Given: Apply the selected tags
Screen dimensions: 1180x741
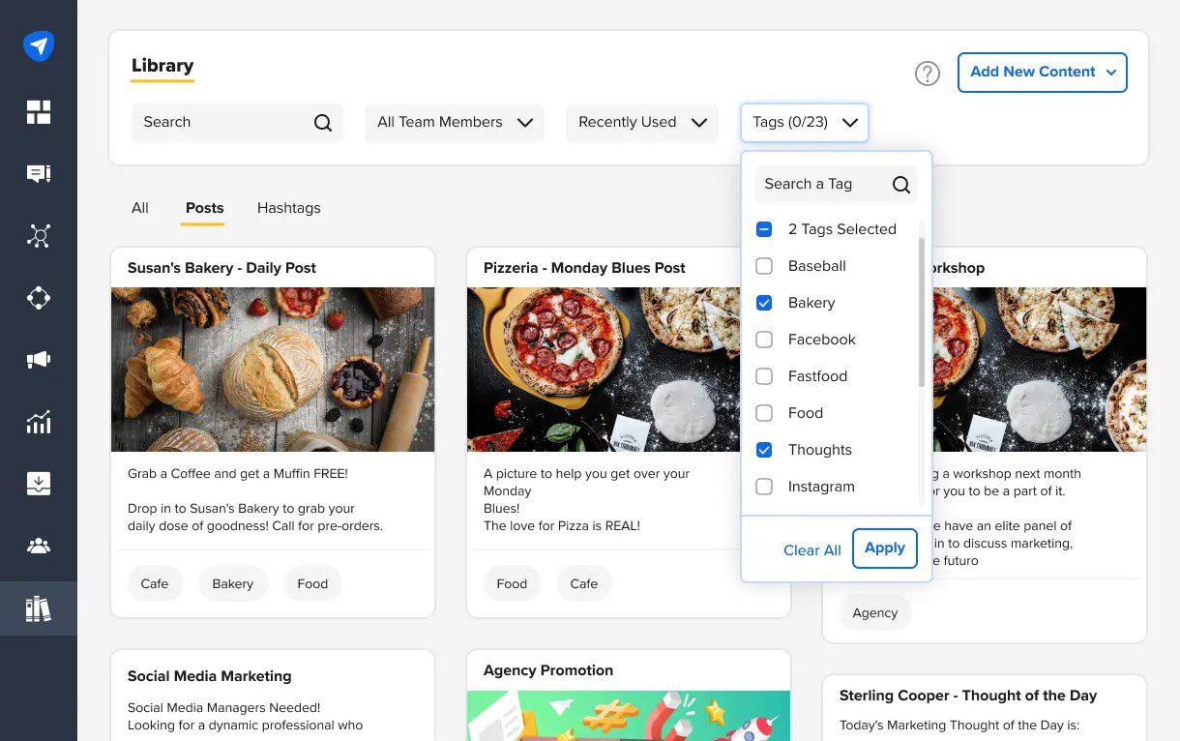Looking at the screenshot, I should (x=885, y=548).
